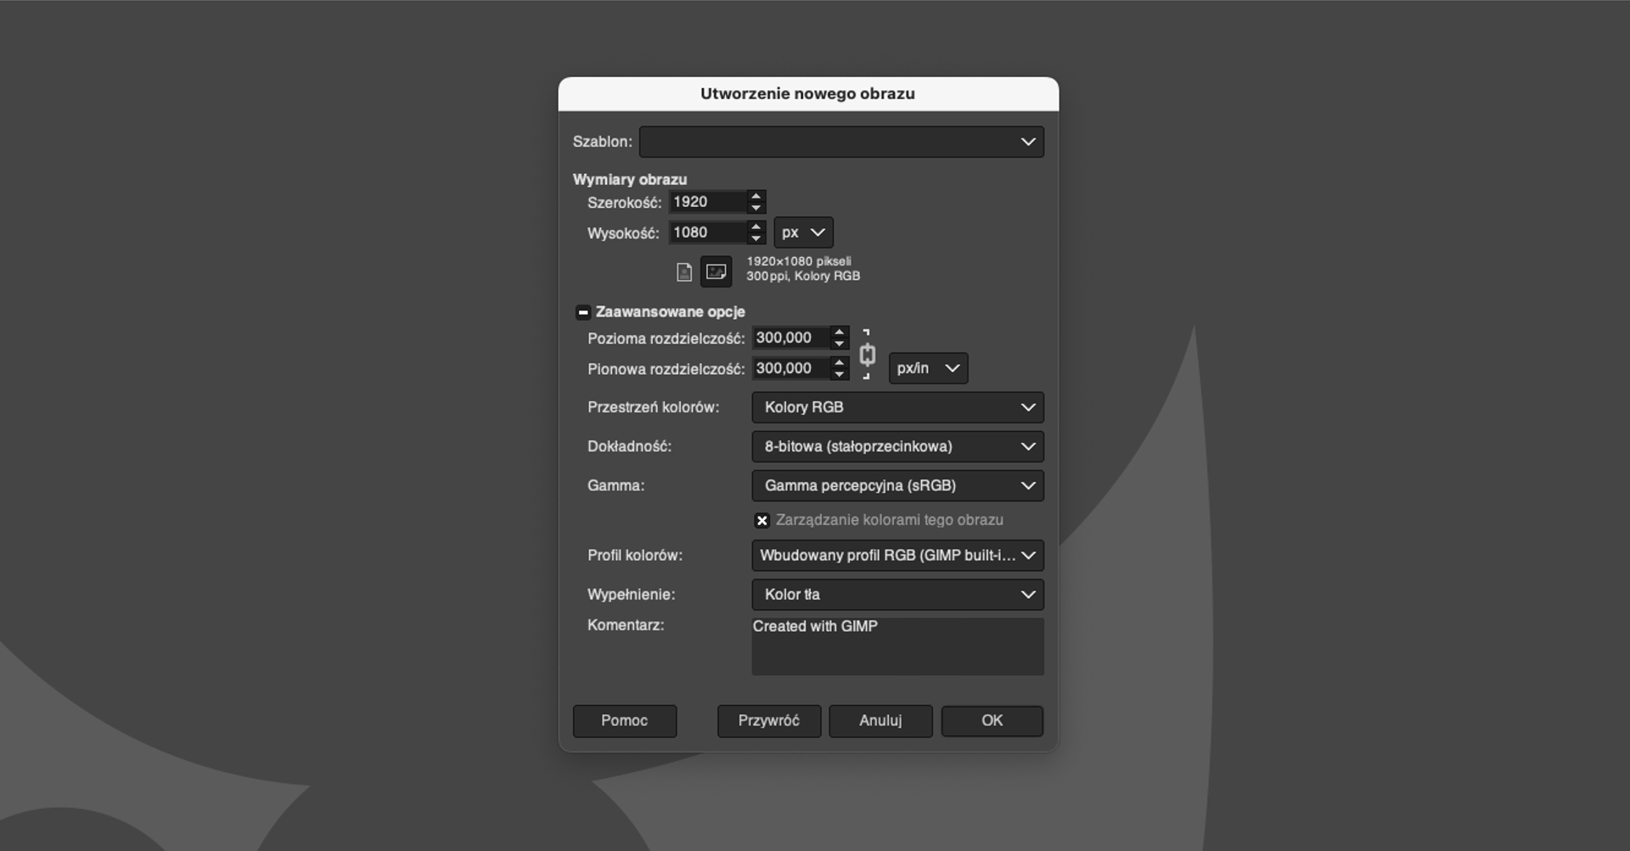
Task: Select portrait orientation icon
Action: click(x=683, y=272)
